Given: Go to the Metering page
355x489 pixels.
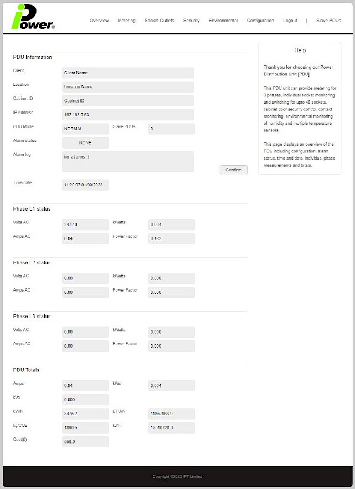Looking at the screenshot, I should [x=126, y=21].
